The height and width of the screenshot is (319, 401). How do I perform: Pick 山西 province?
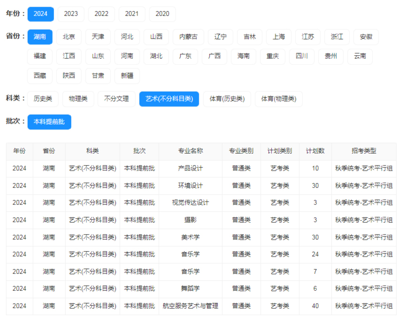coord(156,37)
